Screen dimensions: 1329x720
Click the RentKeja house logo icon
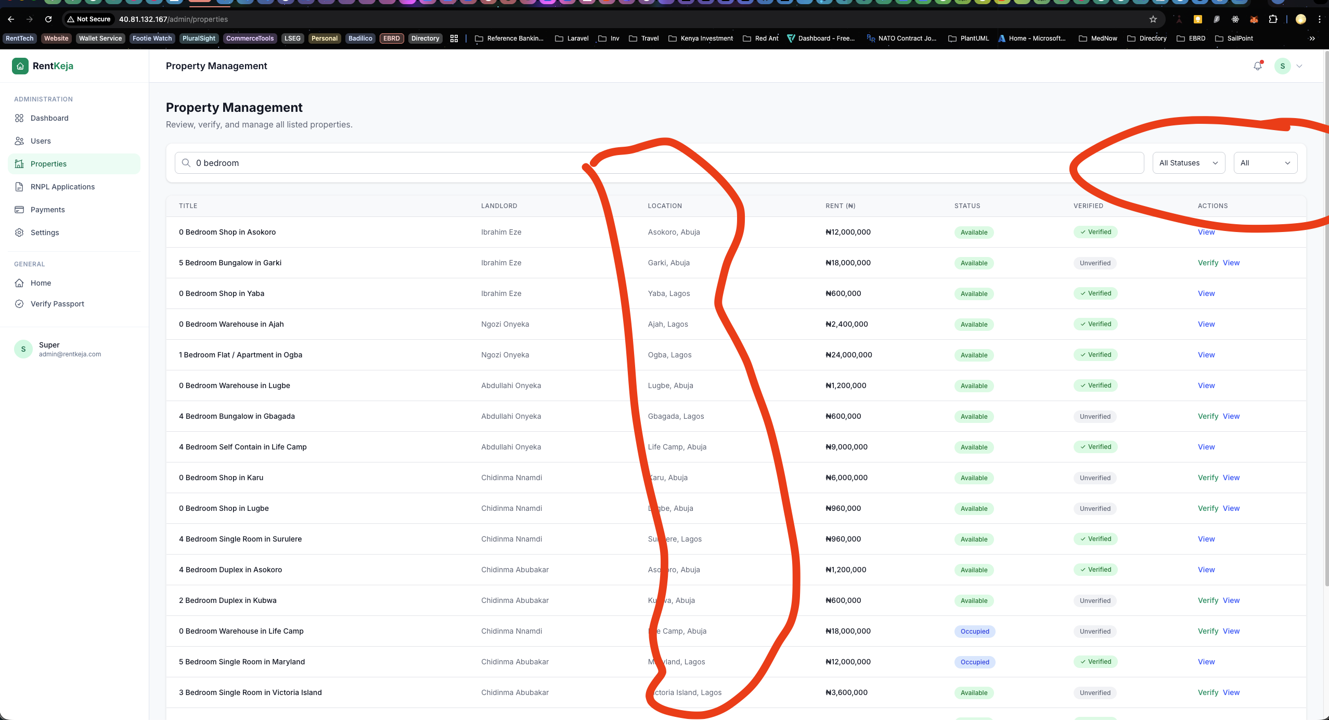point(20,66)
